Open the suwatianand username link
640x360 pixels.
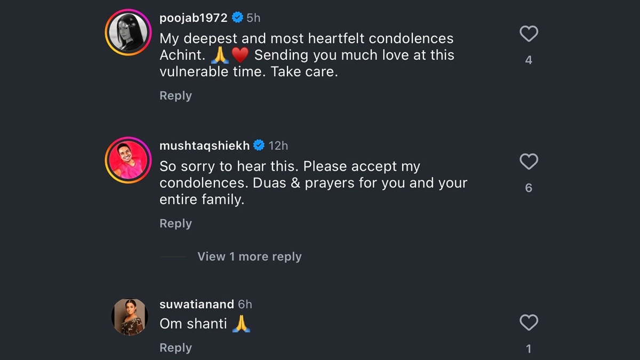[197, 305]
